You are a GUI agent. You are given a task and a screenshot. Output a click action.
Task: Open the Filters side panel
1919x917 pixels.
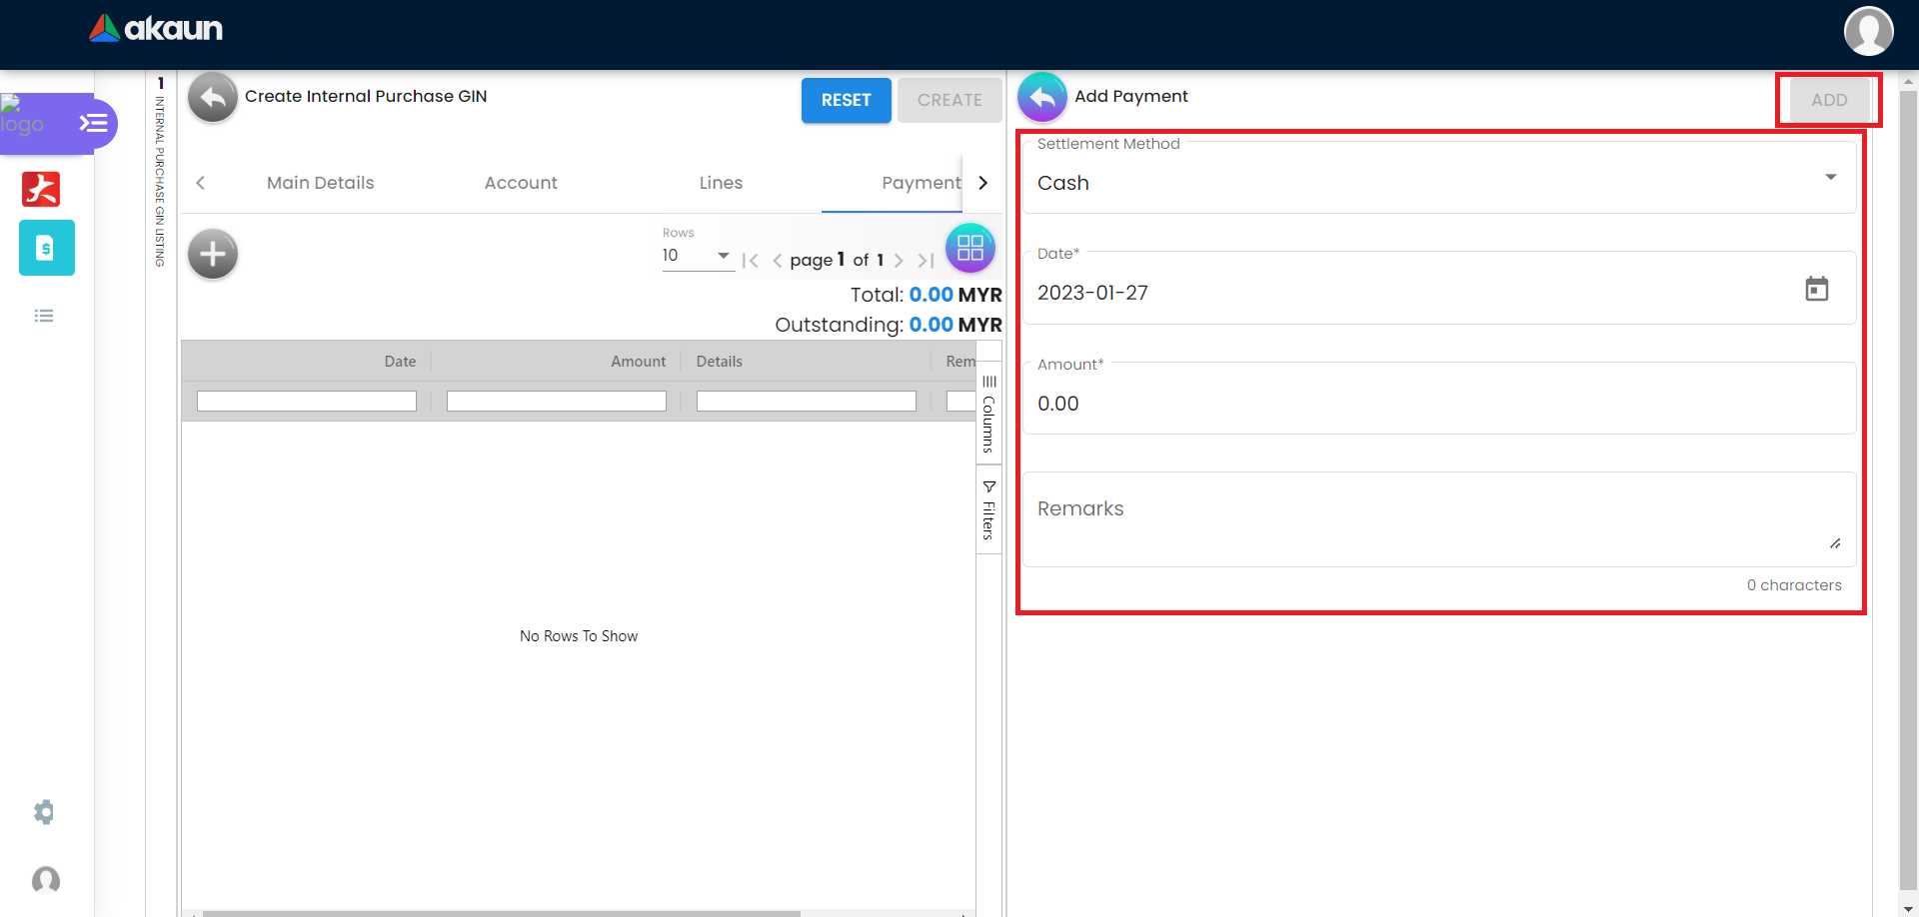tap(988, 509)
